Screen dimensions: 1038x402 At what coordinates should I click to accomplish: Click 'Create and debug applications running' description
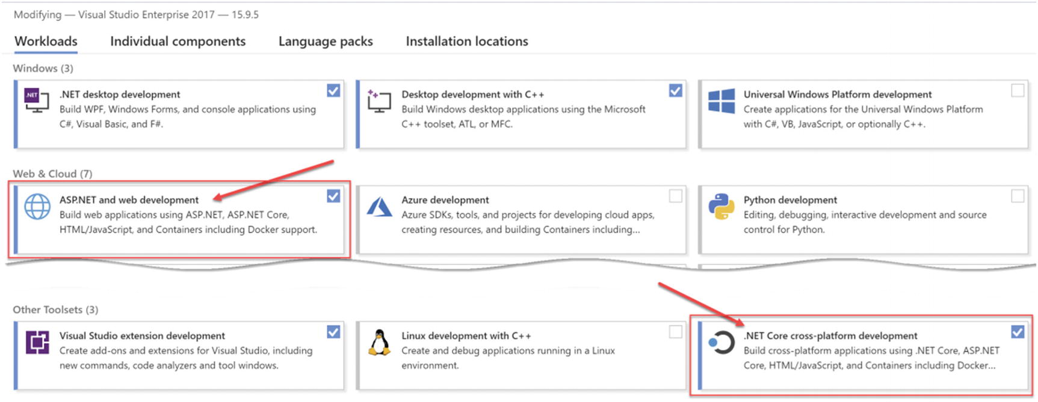(508, 358)
